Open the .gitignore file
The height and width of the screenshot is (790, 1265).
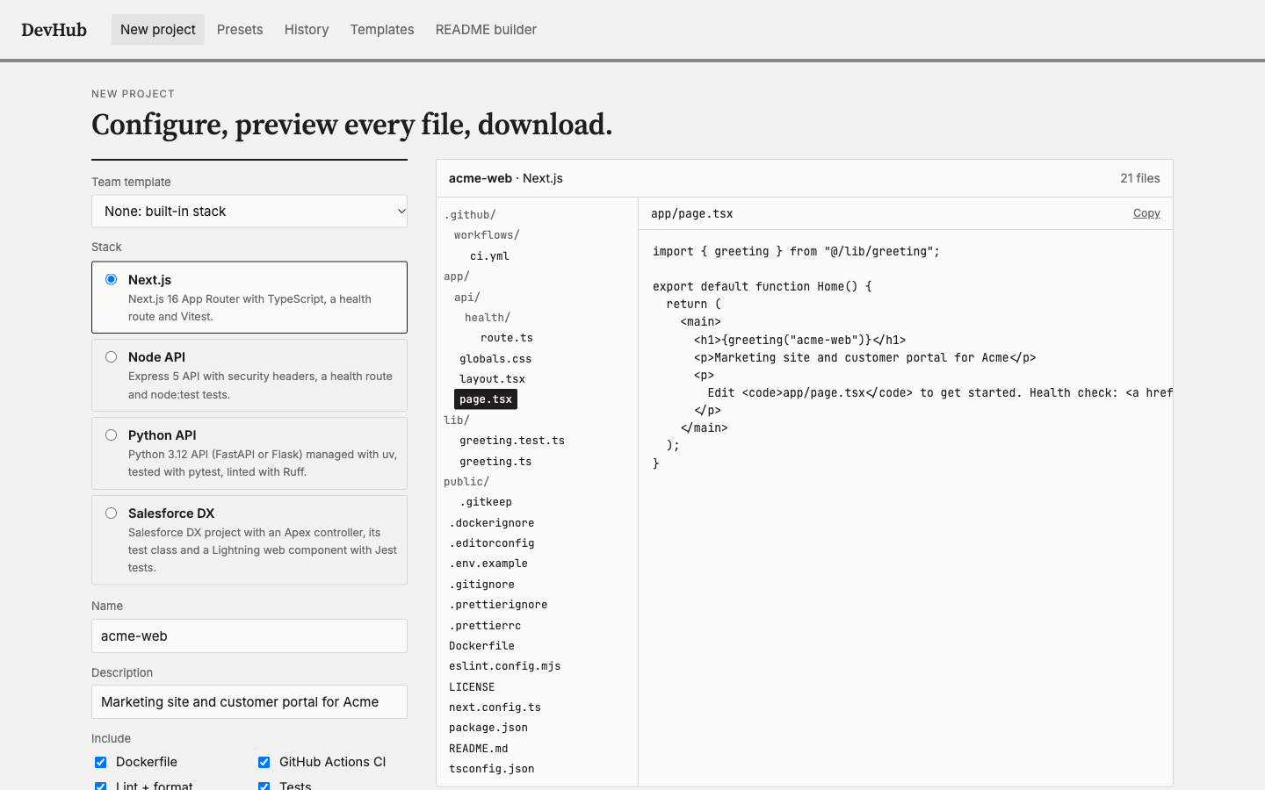pos(482,585)
